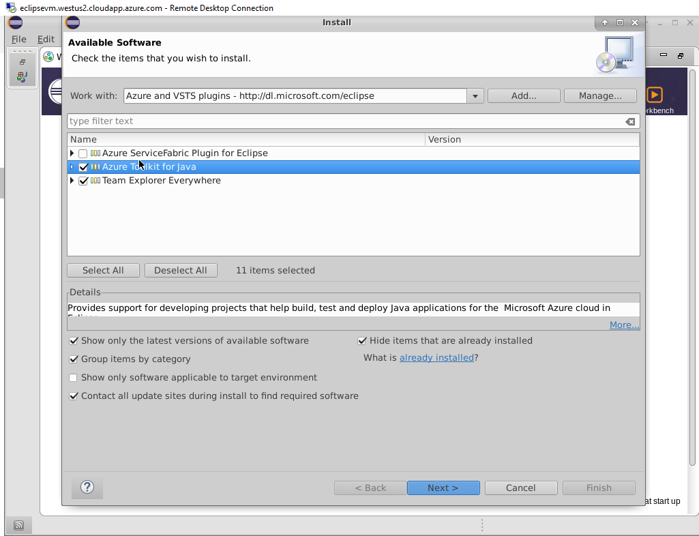Enable Show only software applicable to target environment
Image resolution: width=699 pixels, height=536 pixels.
pos(73,378)
